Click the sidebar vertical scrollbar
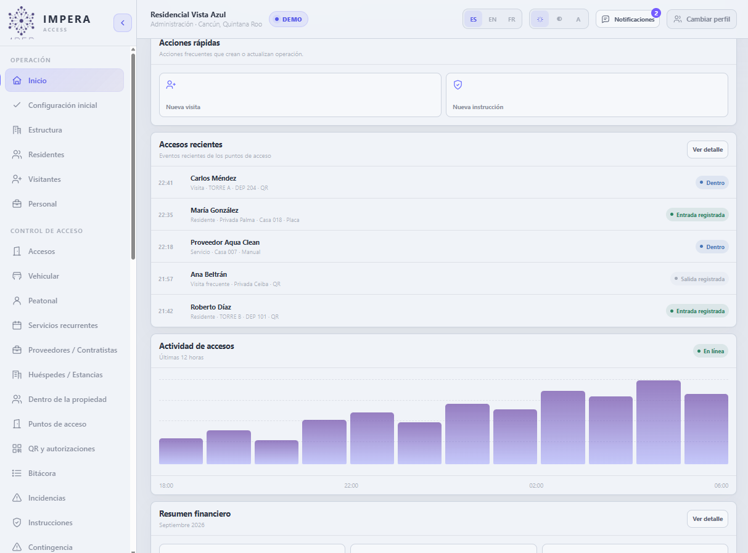This screenshot has width=748, height=553. click(x=133, y=157)
